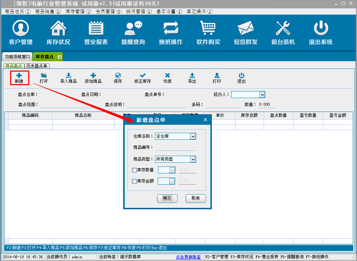Screen dimensions: 357x261
Task: Open 营业报表 business report icon
Action: click(96, 28)
